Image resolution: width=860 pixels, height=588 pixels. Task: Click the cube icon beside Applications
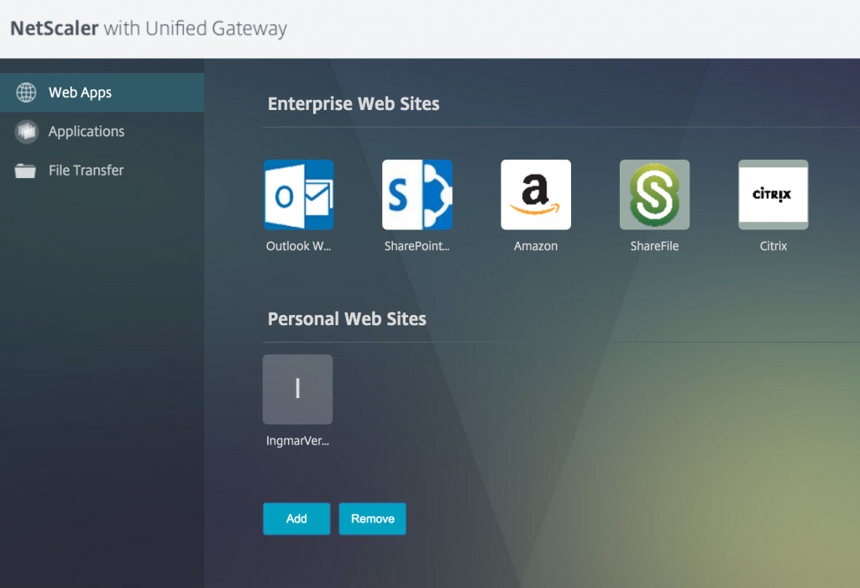(26, 132)
